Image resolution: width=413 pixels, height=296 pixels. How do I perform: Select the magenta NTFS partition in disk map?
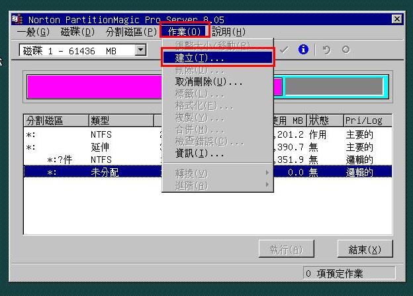(94, 87)
